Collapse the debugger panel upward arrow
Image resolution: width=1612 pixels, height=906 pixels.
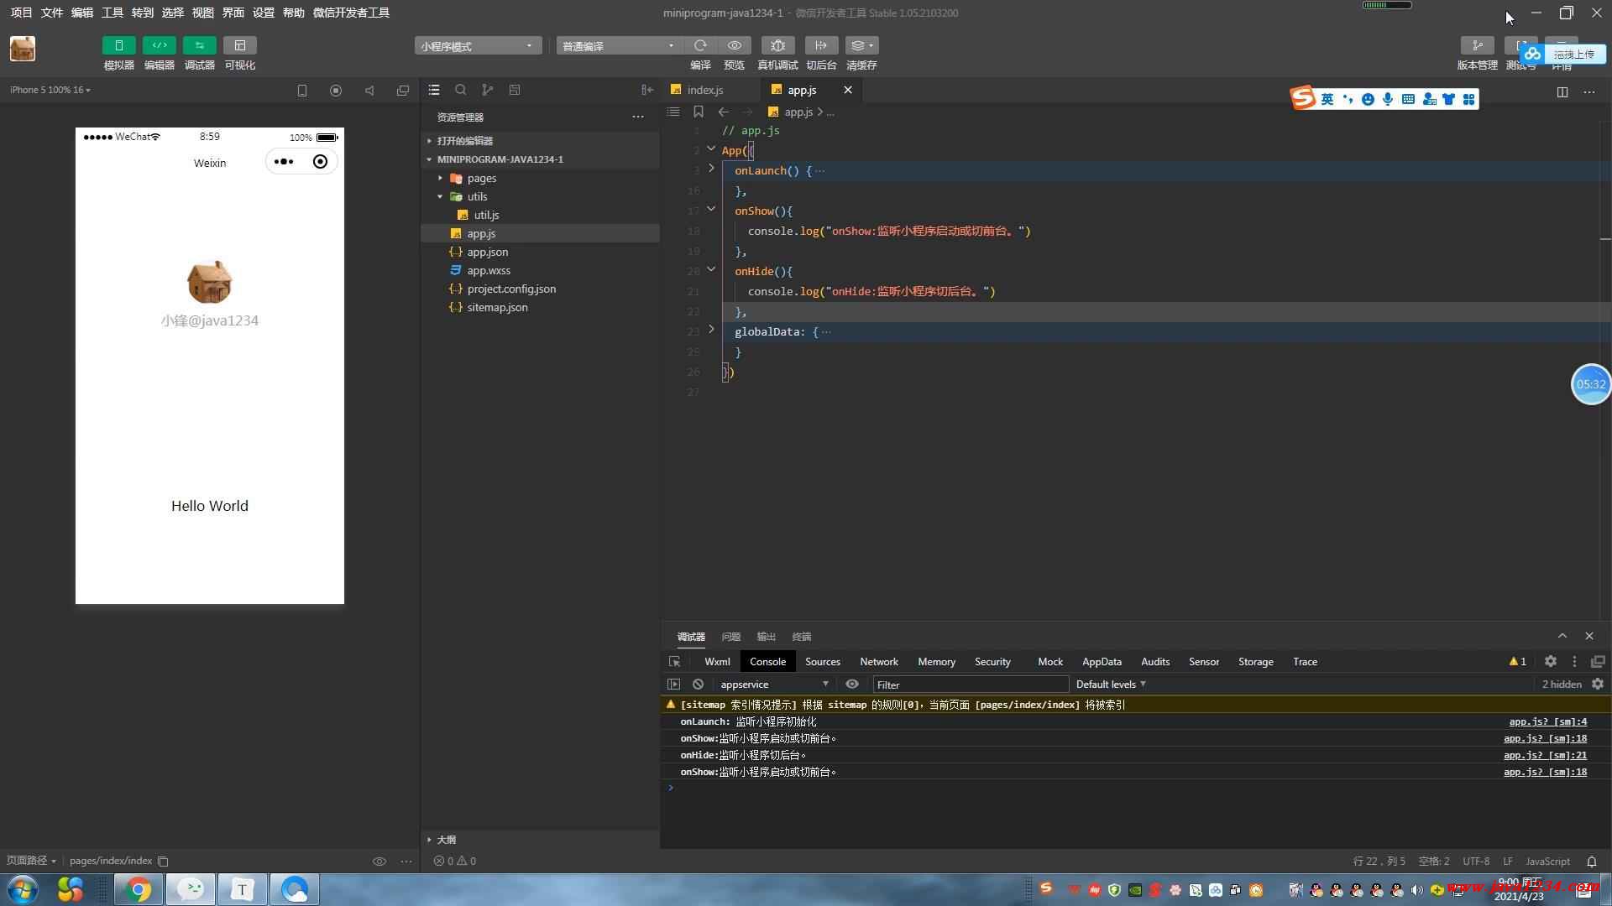pyautogui.click(x=1562, y=636)
